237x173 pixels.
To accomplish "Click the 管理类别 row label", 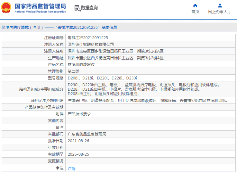I will [56, 71].
